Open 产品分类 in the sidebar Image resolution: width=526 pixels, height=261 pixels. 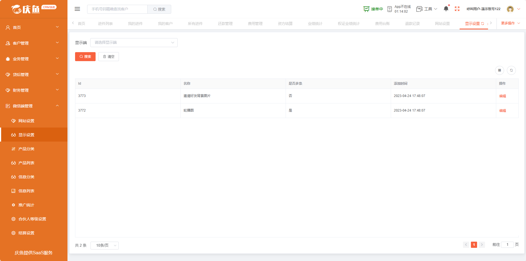34,149
